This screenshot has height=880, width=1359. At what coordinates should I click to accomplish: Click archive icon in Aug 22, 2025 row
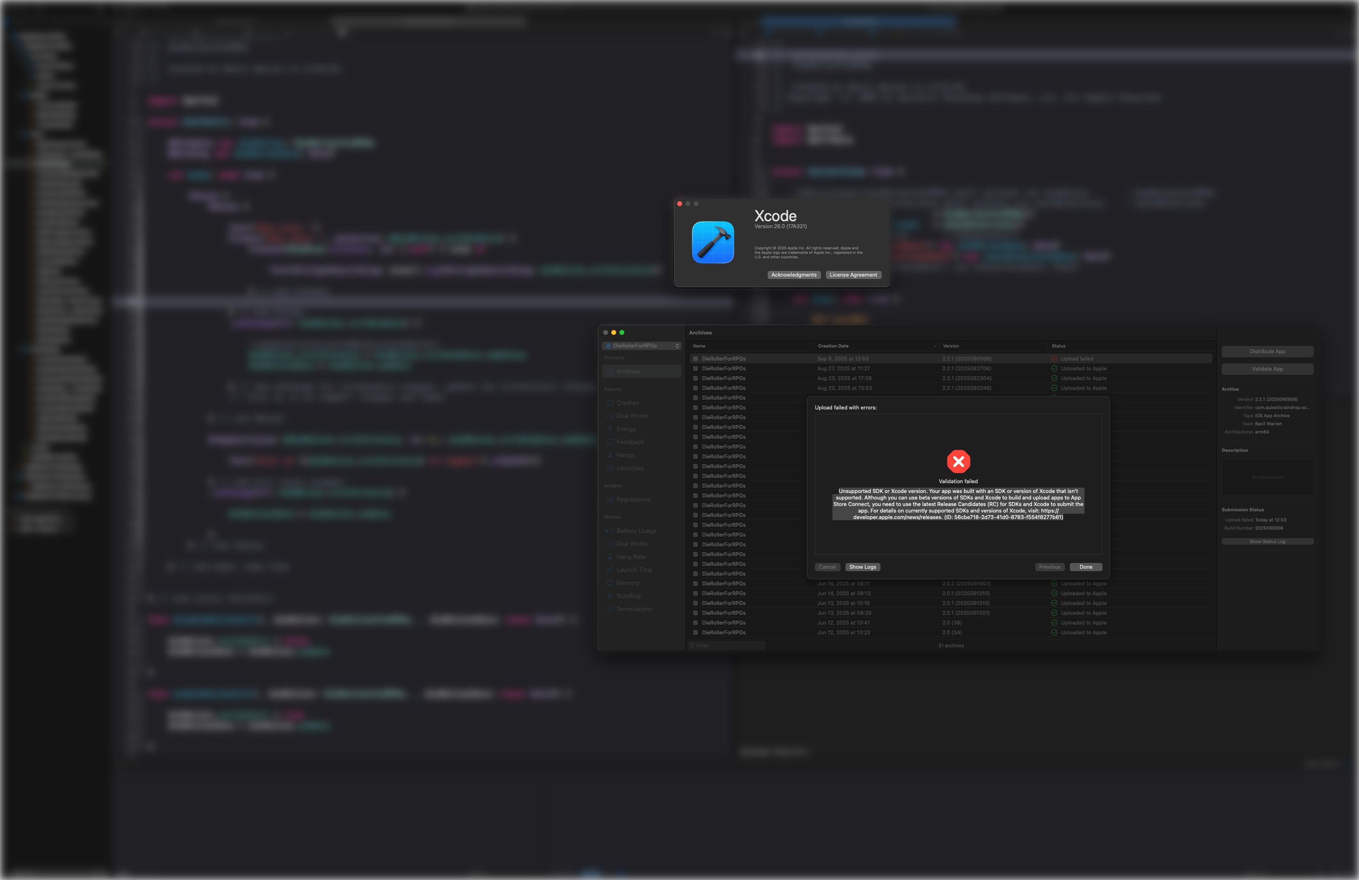click(696, 388)
